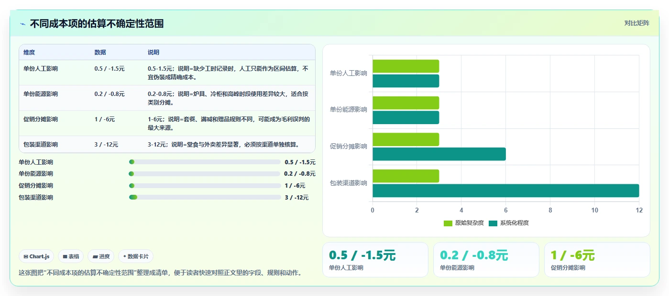Image resolution: width=669 pixels, height=296 pixels.
Task: Click the 原始复杂度 bar for 包装渠道影响
Action: point(406,176)
